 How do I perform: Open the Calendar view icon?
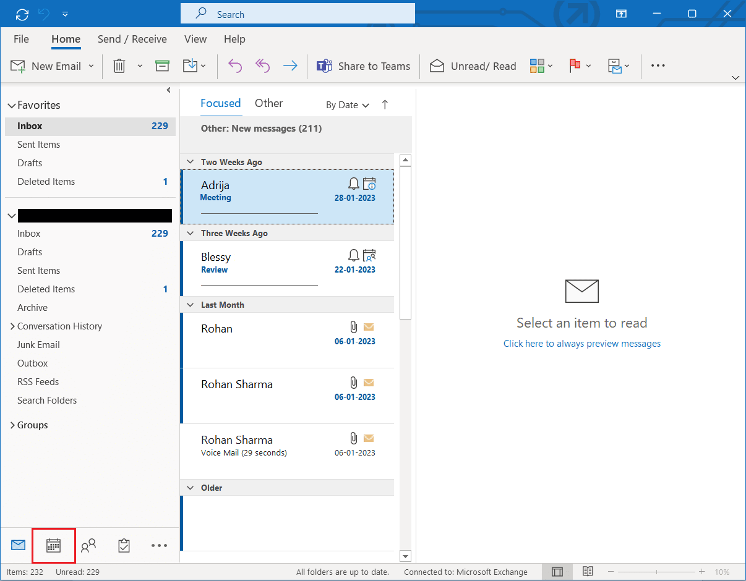coord(54,546)
